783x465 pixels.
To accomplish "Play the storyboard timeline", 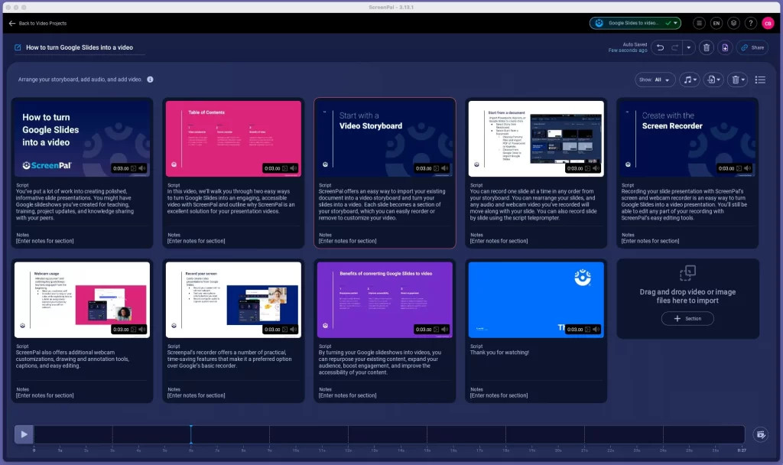I will point(24,434).
